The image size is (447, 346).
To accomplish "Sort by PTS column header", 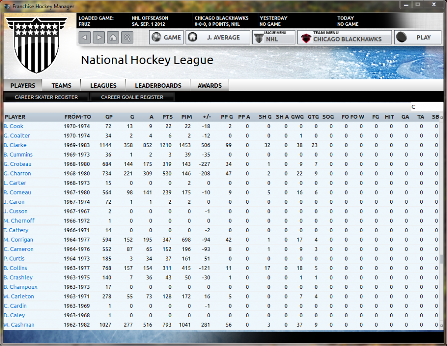I will (168, 117).
